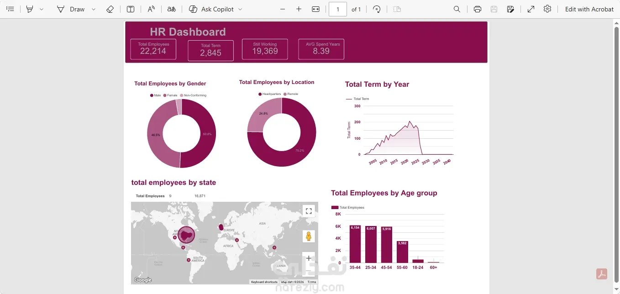Image resolution: width=620 pixels, height=294 pixels.
Task: Enter full screen mode in toolbar
Action: [531, 9]
